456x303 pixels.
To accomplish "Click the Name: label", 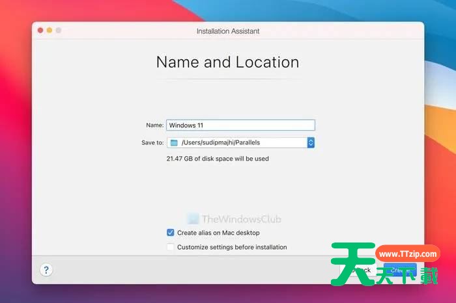I will coord(155,125).
